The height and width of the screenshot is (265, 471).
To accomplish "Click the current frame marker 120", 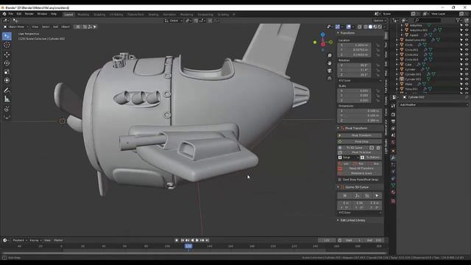I will [x=188, y=246].
